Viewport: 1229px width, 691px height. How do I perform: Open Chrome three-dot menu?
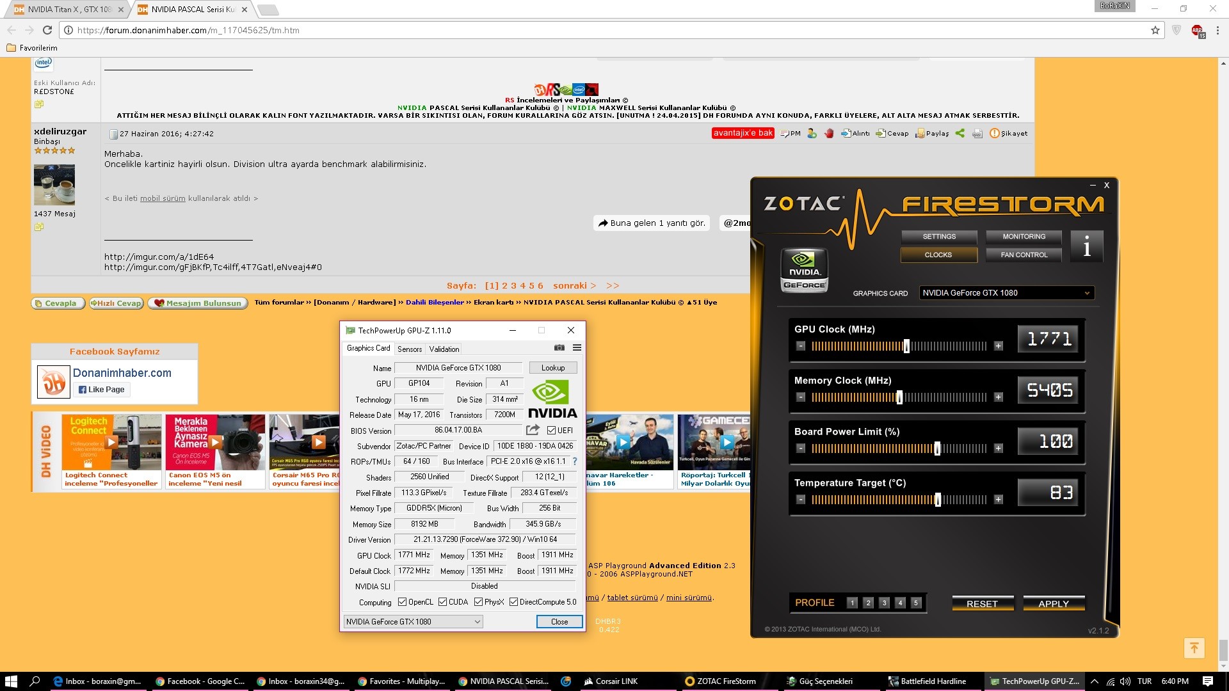tap(1217, 30)
